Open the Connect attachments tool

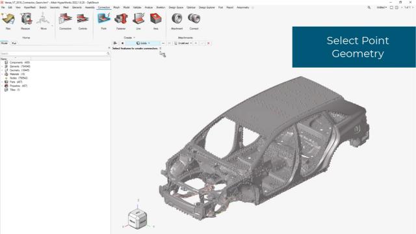click(x=194, y=21)
